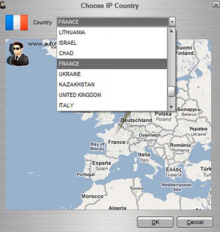The height and width of the screenshot is (232, 220).
Task: Click the Suomi Finland map label
Action: pyautogui.click(x=185, y=51)
